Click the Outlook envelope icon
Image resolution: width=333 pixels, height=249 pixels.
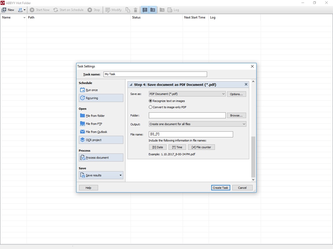82,132
